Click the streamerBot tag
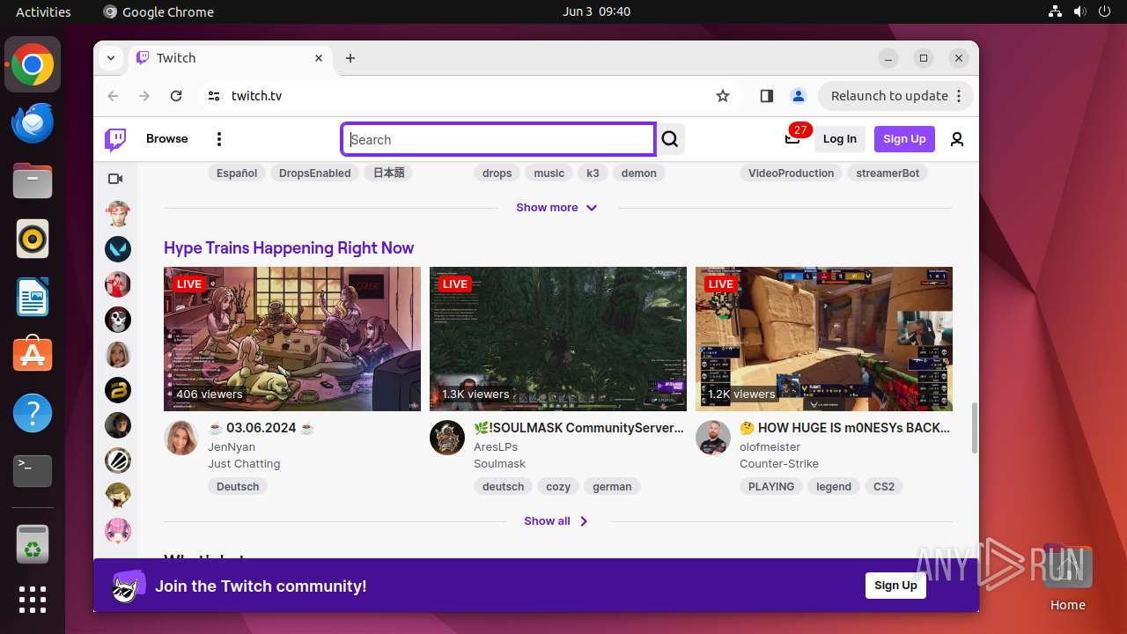The height and width of the screenshot is (634, 1127). [x=888, y=173]
